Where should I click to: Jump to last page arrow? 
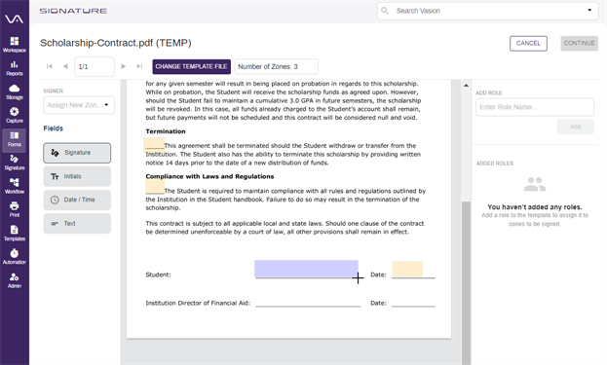pos(139,66)
